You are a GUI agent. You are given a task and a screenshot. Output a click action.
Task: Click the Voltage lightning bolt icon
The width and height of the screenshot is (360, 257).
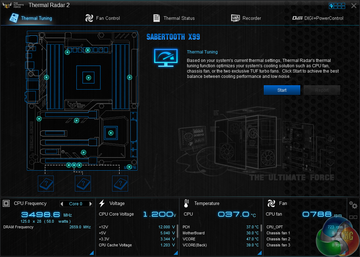coord(102,204)
